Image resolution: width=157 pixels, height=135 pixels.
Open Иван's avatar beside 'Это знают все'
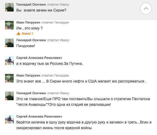pyautogui.click(x=9, y=78)
